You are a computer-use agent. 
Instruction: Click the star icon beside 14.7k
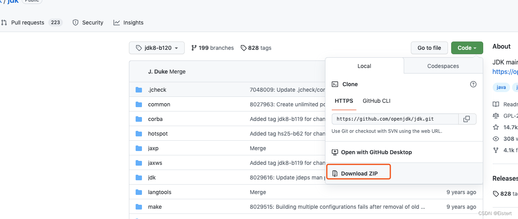496,127
